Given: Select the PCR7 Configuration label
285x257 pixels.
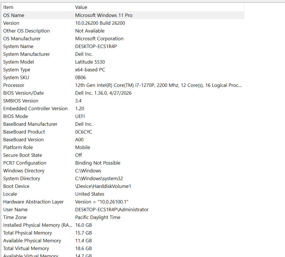Looking at the screenshot, I should coord(25,163).
